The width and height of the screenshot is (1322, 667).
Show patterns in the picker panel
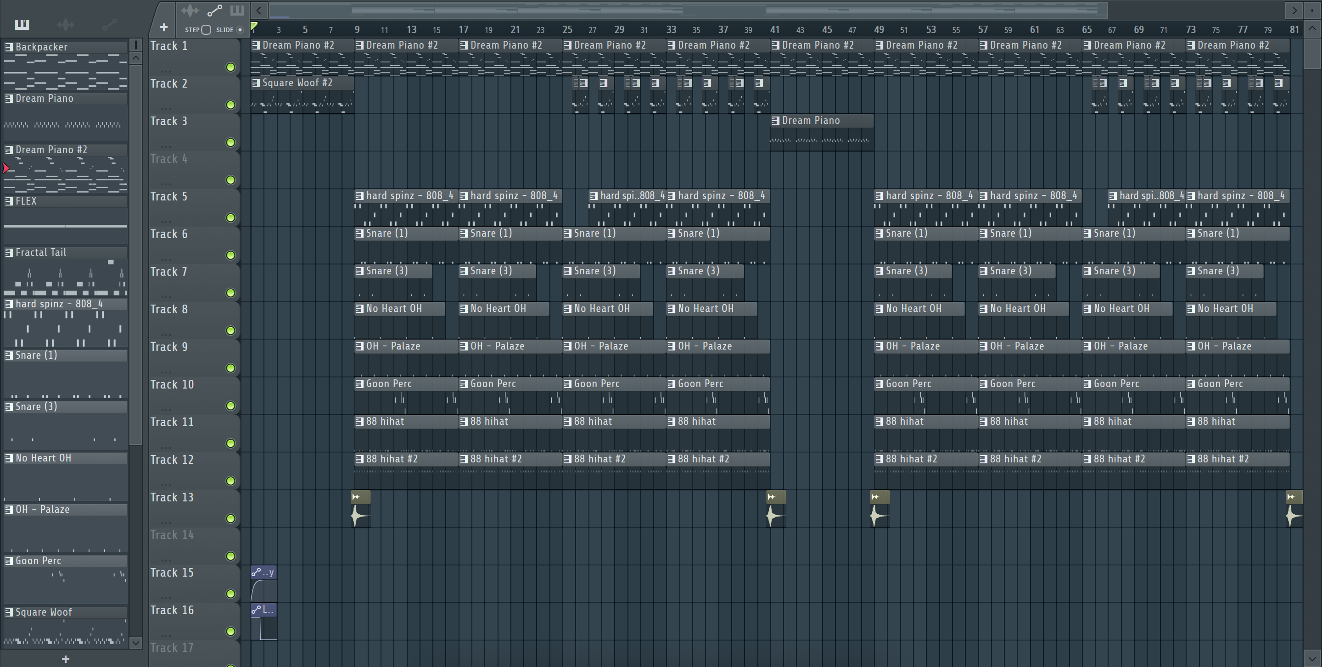22,24
